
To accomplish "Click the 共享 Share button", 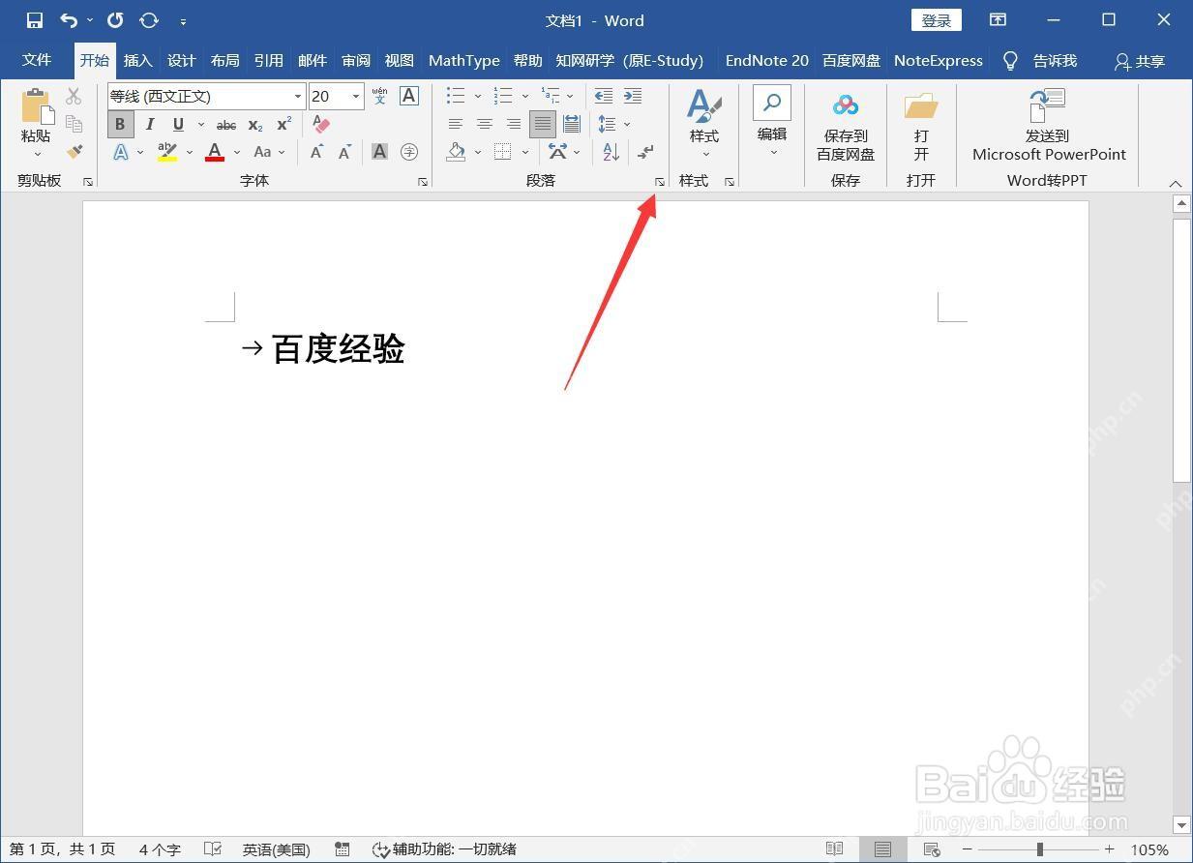I will coord(1140,61).
